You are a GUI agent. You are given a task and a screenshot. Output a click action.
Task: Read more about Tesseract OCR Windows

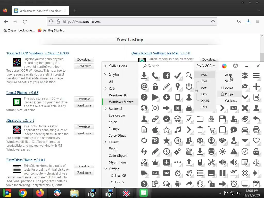84,66
